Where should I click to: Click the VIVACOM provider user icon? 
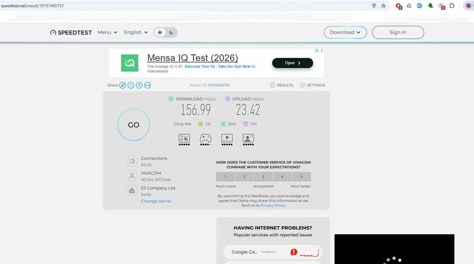pos(131,176)
